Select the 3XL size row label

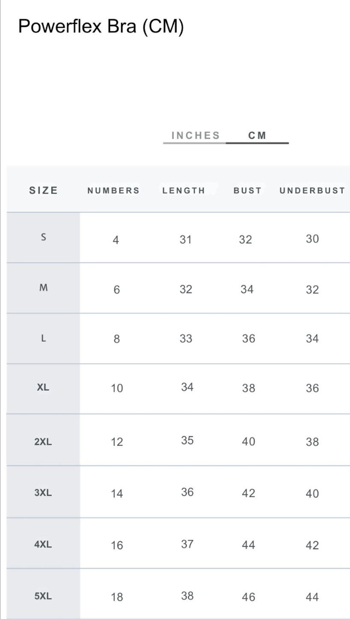click(43, 493)
